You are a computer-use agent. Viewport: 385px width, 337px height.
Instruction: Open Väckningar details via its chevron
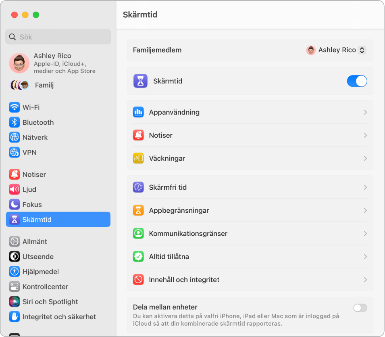coord(365,158)
